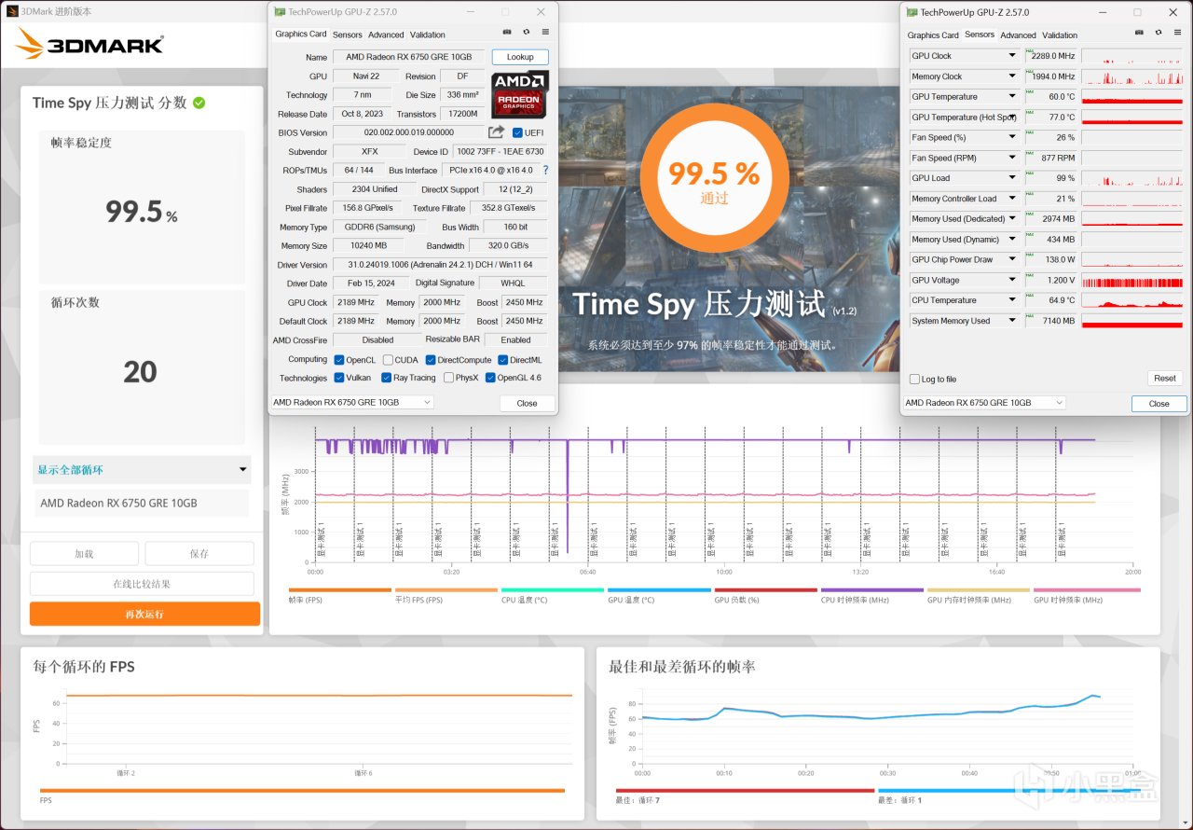Screen dimensions: 1193x830
Task: Click Close button in Graphics Card GPU-Z window
Action: coord(527,403)
